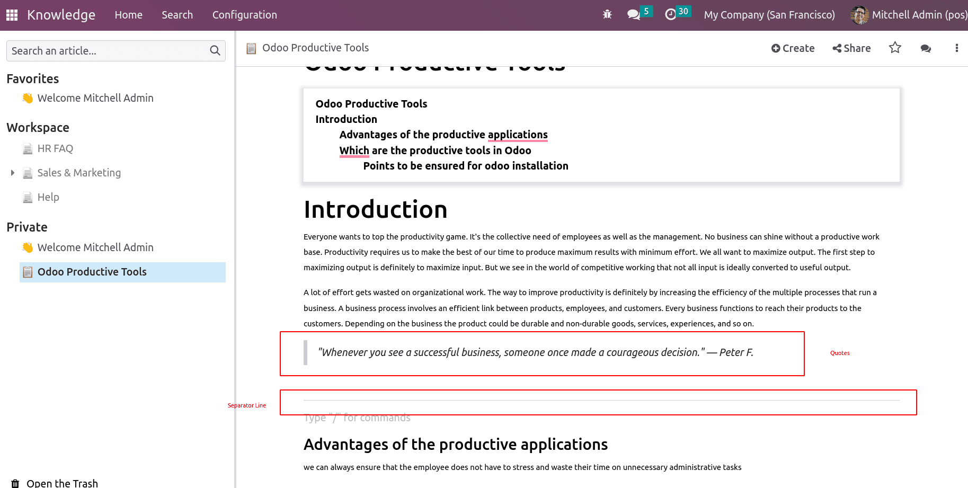Click the Share button
The image size is (968, 488).
coord(851,48)
